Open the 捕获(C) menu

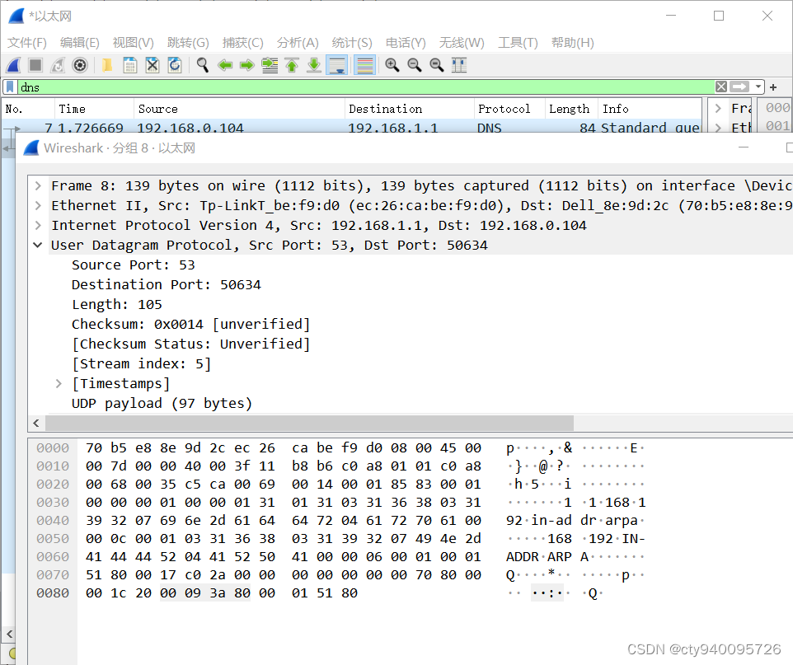(242, 43)
